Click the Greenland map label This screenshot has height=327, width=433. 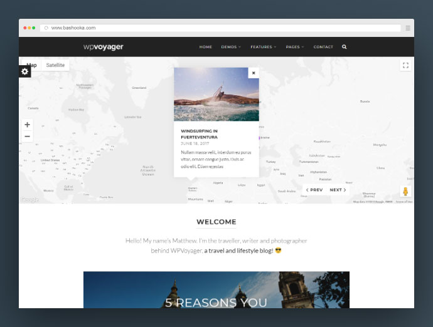(139, 88)
